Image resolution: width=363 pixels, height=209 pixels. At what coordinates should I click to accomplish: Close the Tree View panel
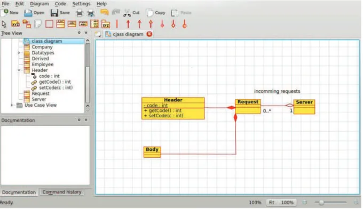click(x=86, y=33)
